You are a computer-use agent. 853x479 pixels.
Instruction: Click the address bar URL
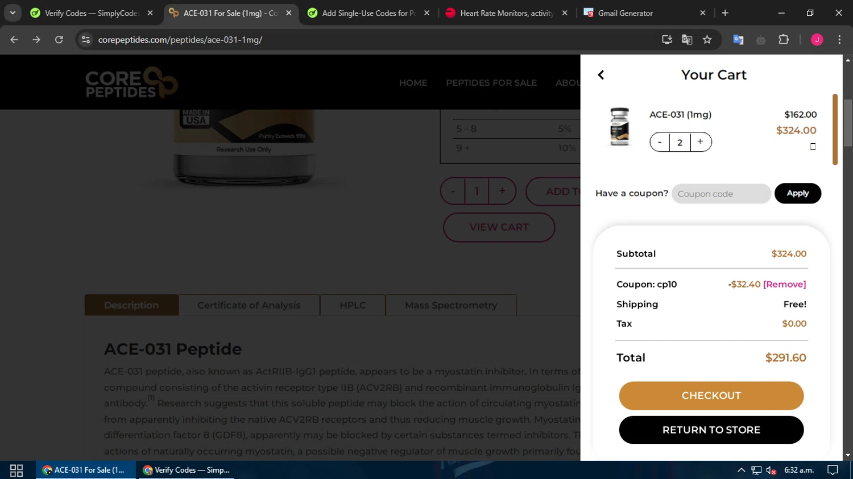tap(180, 40)
